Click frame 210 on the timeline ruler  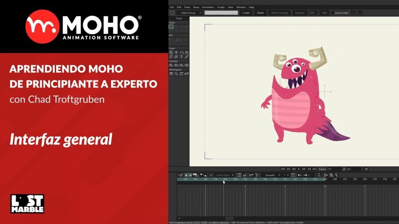coord(275,179)
